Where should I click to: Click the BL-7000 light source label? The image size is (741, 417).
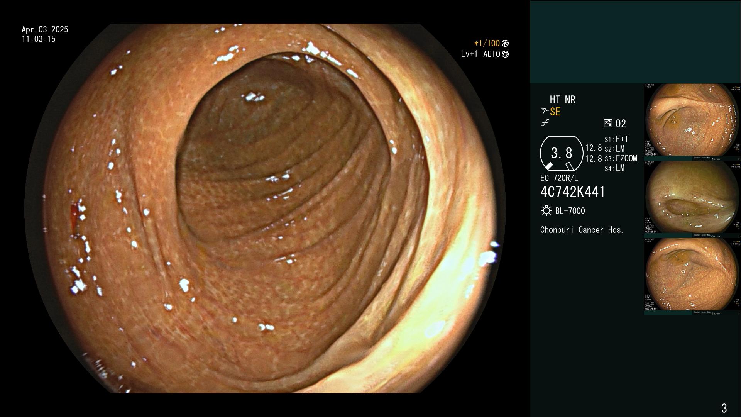570,211
